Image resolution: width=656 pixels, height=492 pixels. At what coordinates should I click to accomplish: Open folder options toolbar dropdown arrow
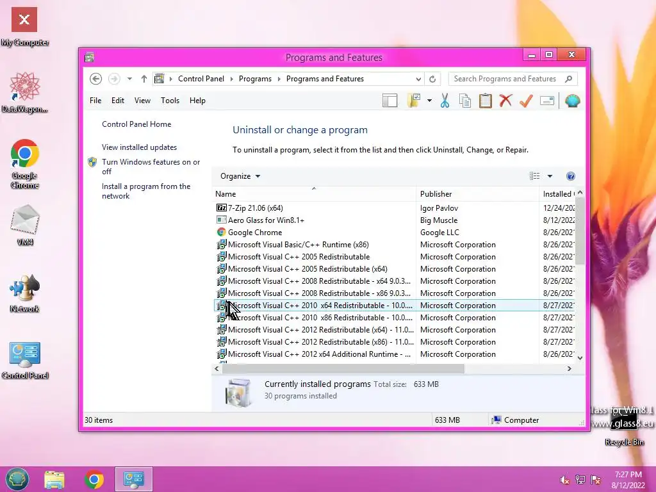[x=430, y=101]
